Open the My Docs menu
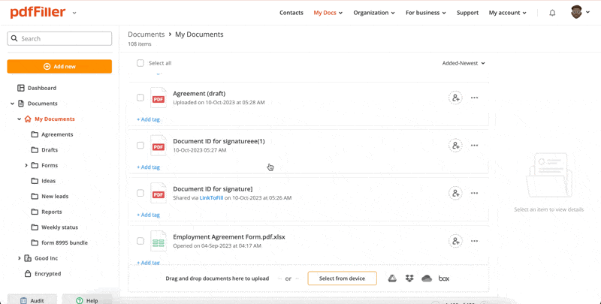Screen dimensions: 601x304 pos(328,13)
